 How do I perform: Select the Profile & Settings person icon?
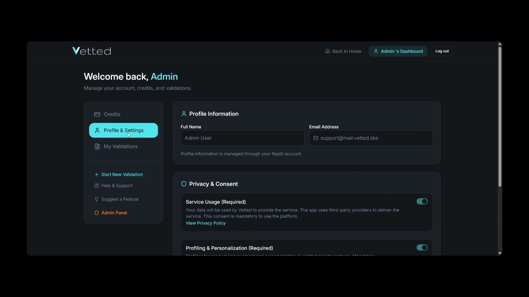pos(97,130)
